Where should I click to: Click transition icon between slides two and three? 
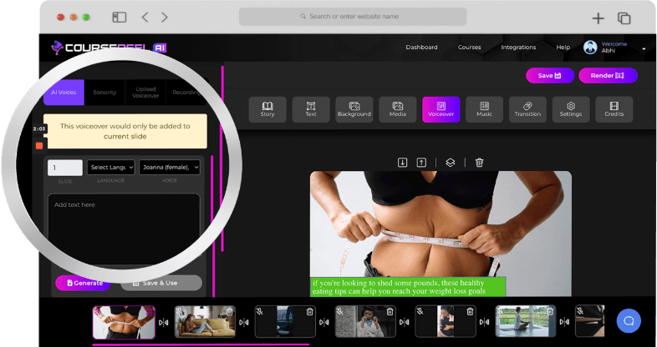tap(243, 322)
